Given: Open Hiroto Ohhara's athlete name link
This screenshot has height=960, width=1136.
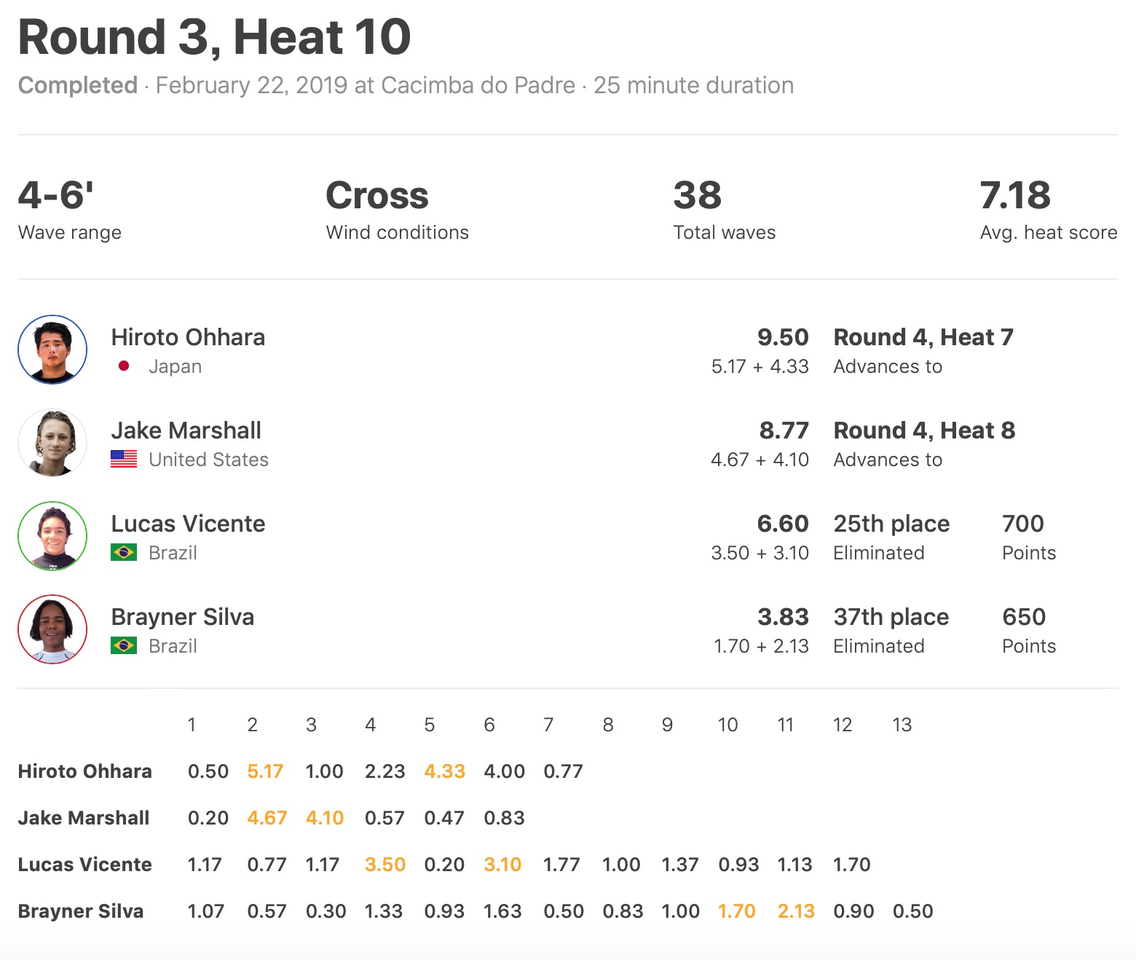Looking at the screenshot, I should 188,337.
